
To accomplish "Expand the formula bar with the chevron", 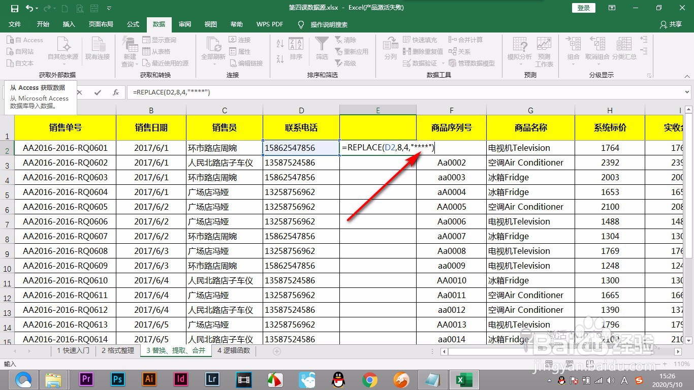I will tap(687, 92).
